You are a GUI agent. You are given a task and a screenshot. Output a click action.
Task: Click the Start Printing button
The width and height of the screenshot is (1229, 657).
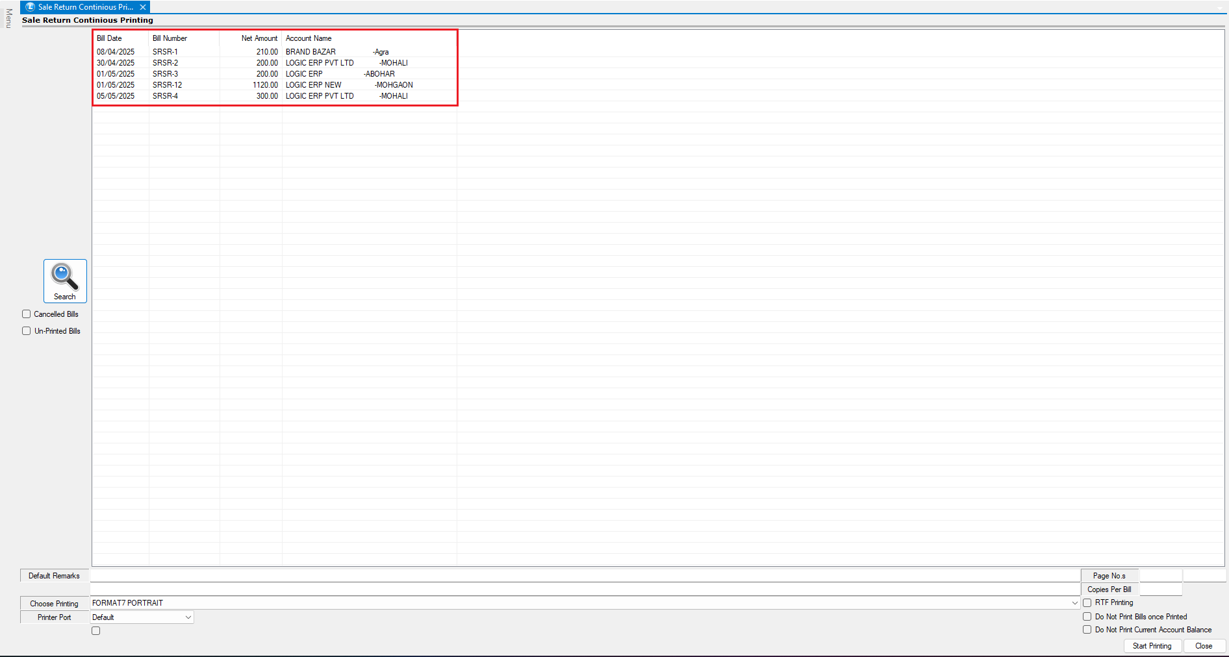click(1152, 646)
